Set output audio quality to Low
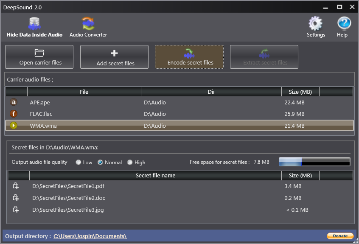Screen dimensions: 359x244 pos(79,162)
